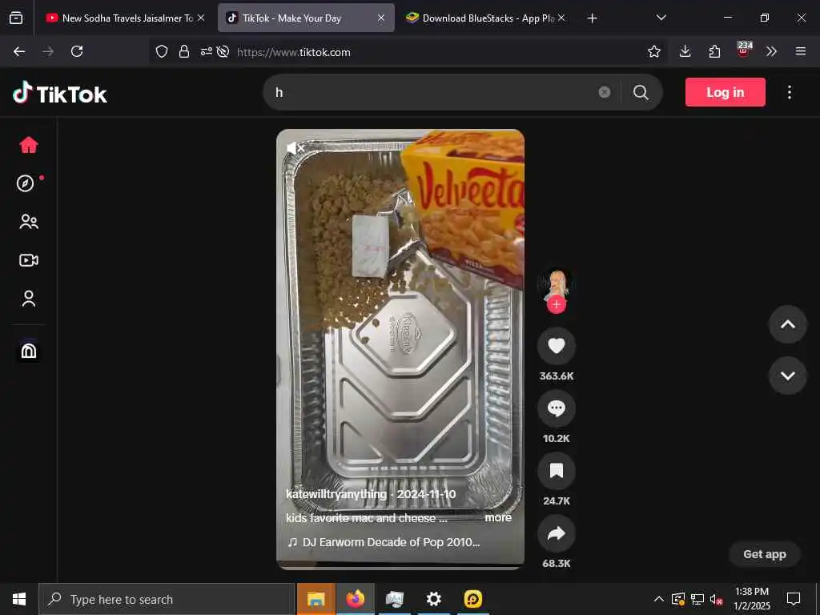Viewport: 820px width, 615px height.
Task: Open Profile icon in sidebar
Action: (29, 299)
